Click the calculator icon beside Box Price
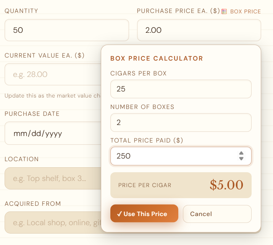273x245 pixels. pyautogui.click(x=225, y=11)
